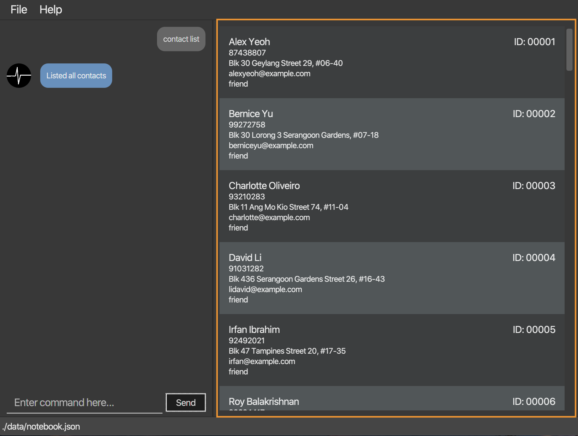Click the friend tag under Charlotte Oliveiro
578x436 pixels.
click(238, 228)
